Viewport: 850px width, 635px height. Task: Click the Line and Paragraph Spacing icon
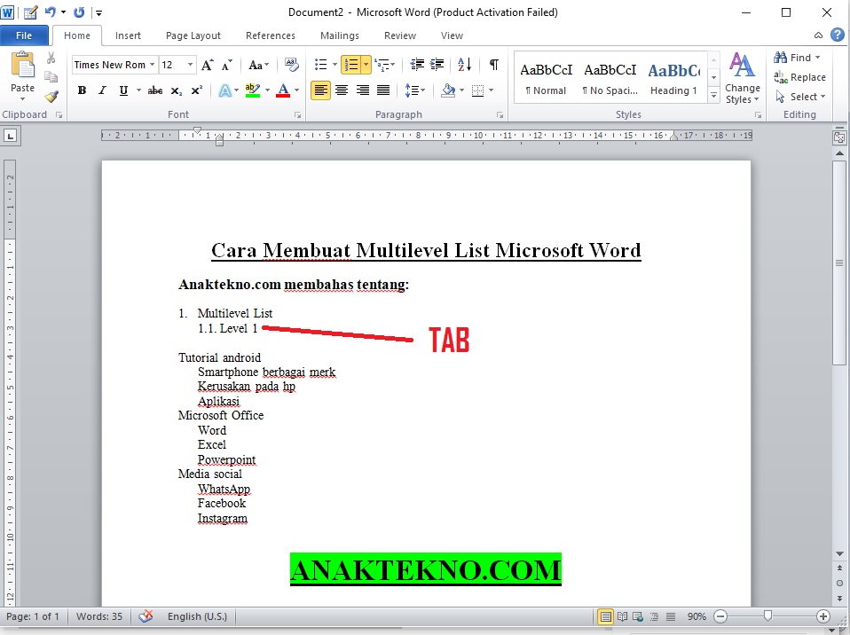coord(412,90)
